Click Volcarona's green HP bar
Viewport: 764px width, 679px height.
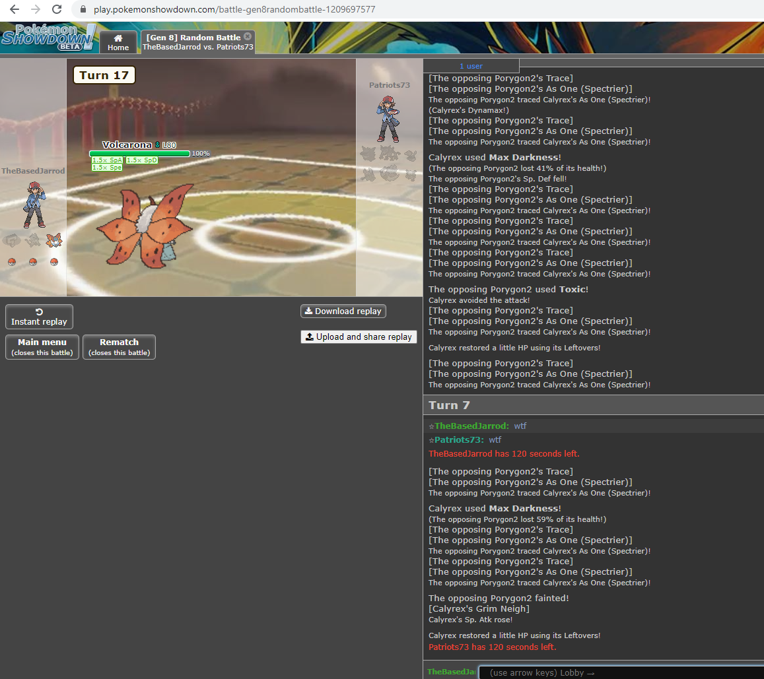pyautogui.click(x=139, y=154)
